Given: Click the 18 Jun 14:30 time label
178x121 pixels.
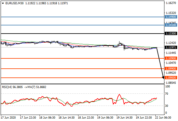Looking at the screenshot, I should point(66,117).
